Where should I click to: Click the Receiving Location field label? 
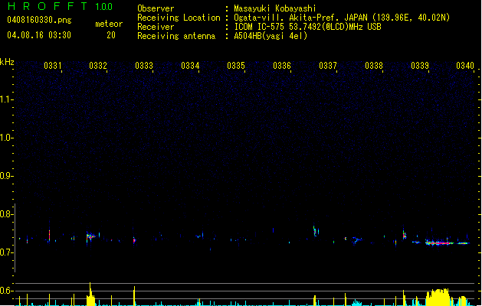tap(179, 18)
